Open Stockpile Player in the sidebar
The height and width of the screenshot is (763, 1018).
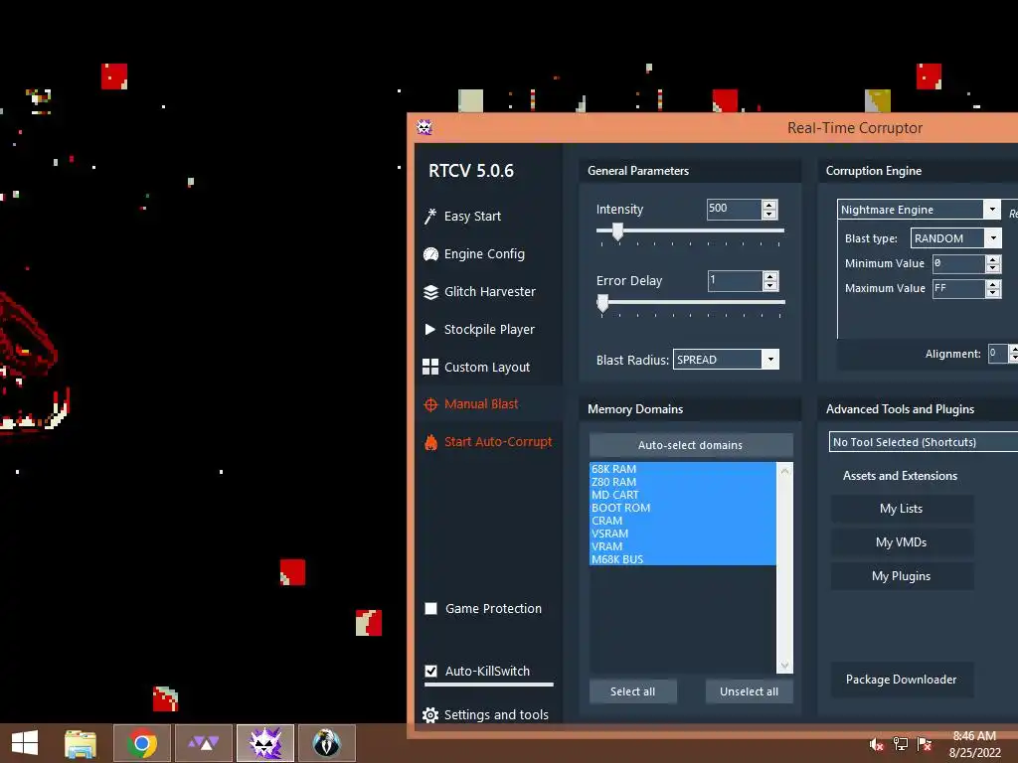(489, 329)
